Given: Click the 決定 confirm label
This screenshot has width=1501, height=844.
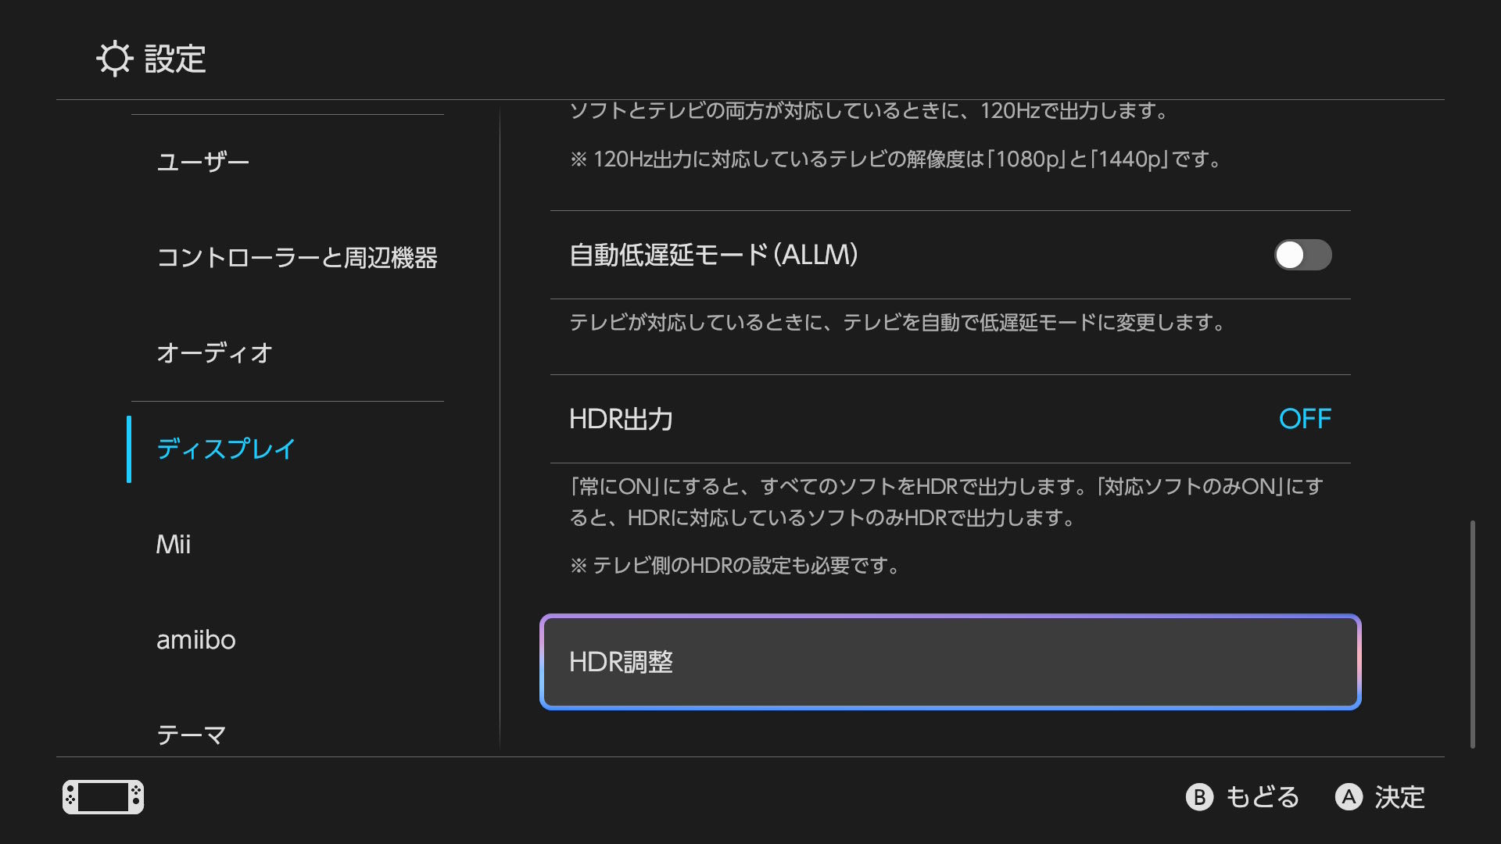Looking at the screenshot, I should (1399, 797).
